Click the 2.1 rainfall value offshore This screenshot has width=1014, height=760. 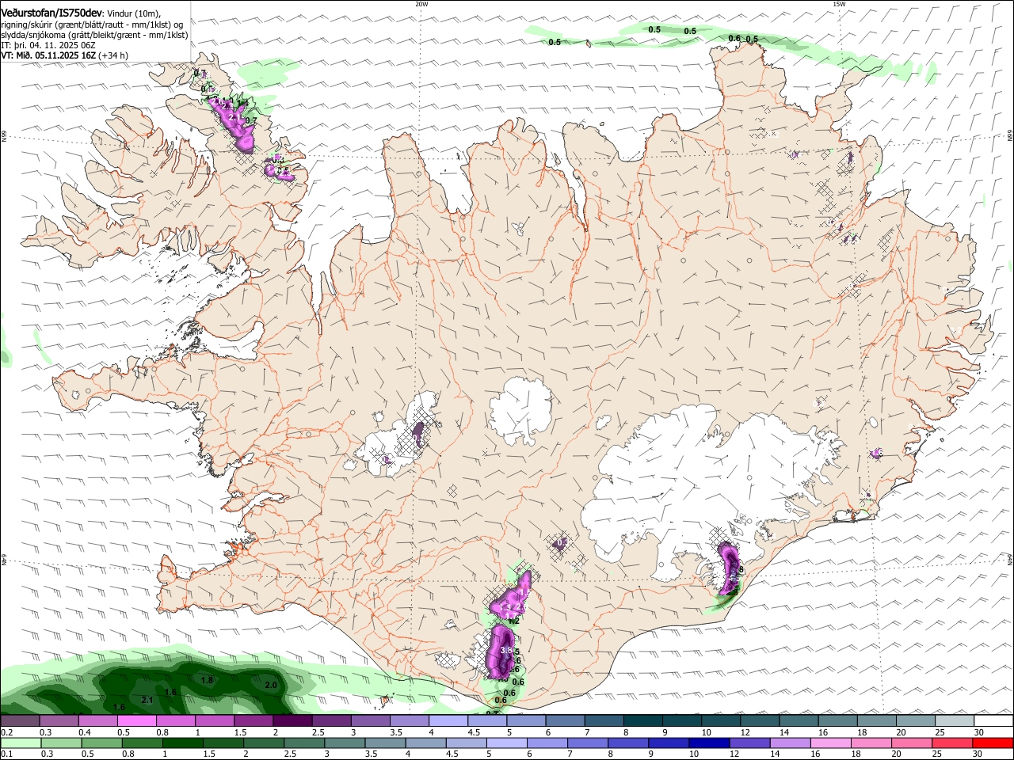click(x=147, y=700)
